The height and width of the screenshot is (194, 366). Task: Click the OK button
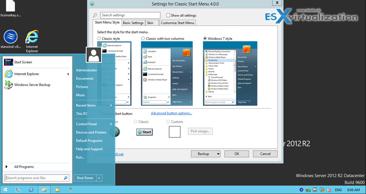coord(237,154)
